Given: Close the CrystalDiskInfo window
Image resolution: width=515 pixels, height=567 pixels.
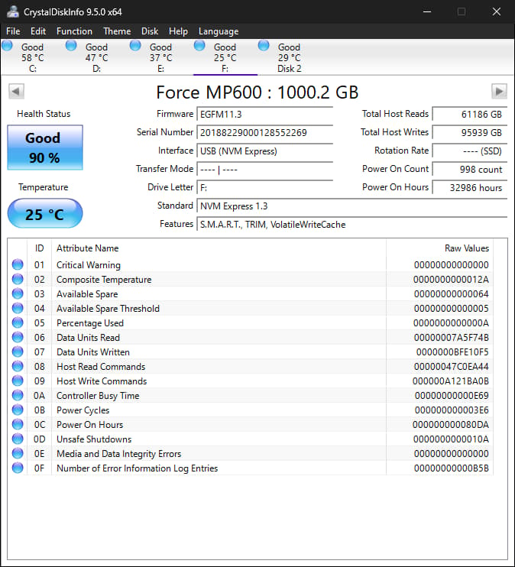Looking at the screenshot, I should (x=497, y=11).
